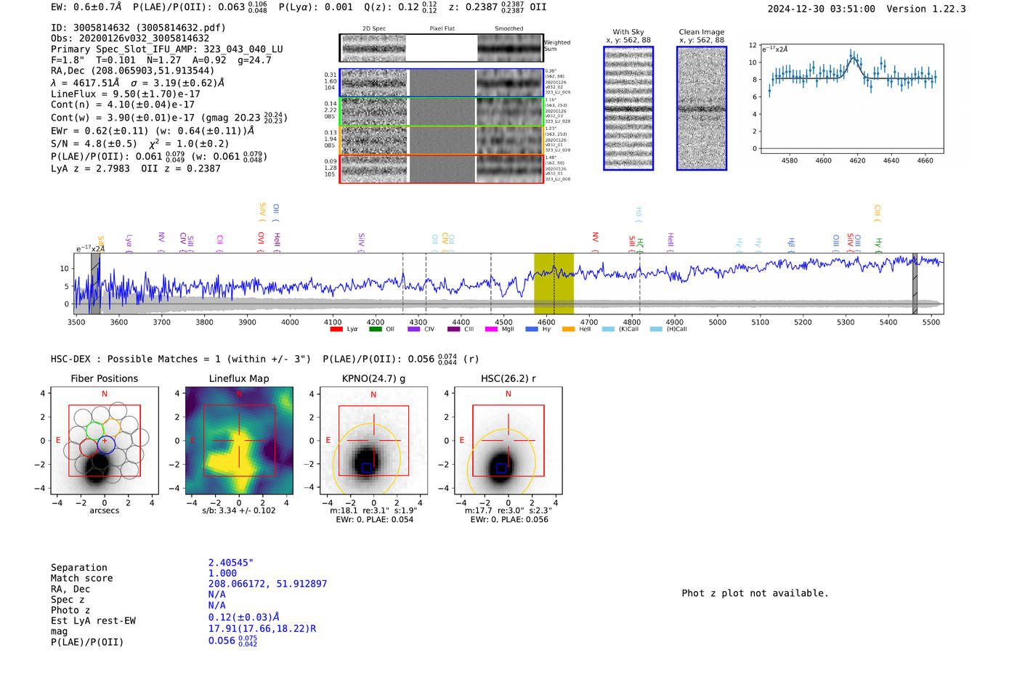Click the blue-bordered fiber row smoothed spectrum
This screenshot has height=692, width=1017.
[x=510, y=84]
